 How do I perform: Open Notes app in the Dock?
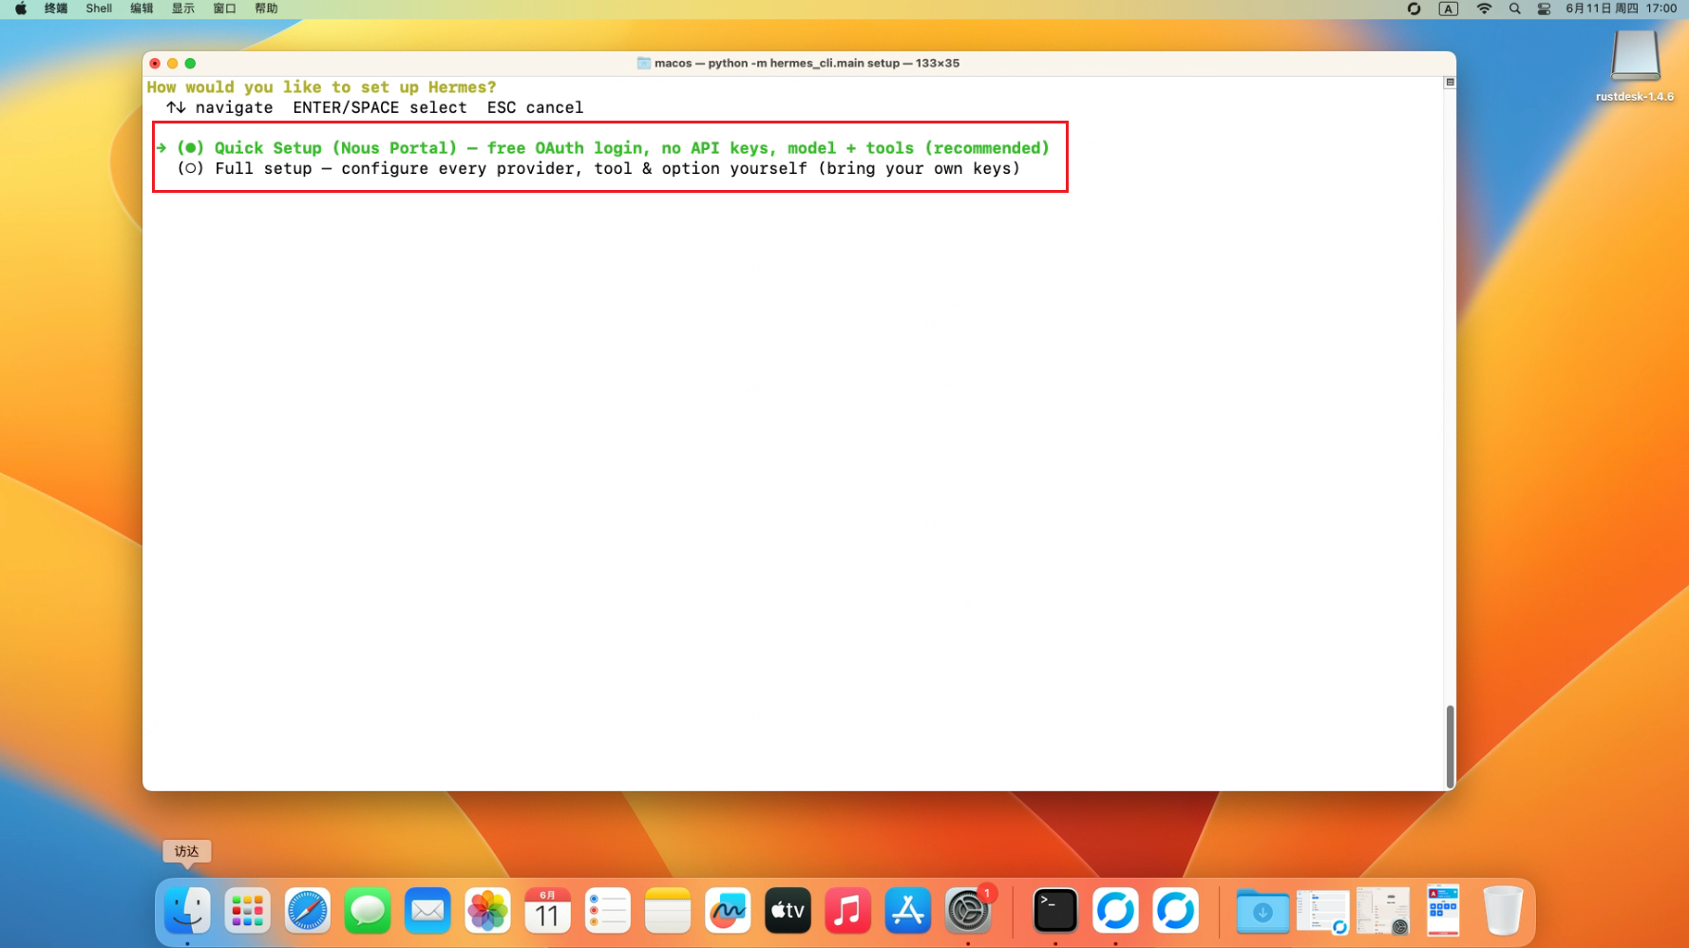668,911
